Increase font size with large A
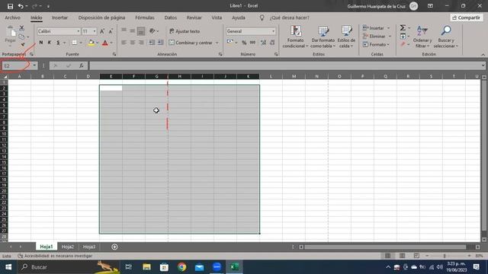The height and width of the screenshot is (274, 488). pos(102,31)
